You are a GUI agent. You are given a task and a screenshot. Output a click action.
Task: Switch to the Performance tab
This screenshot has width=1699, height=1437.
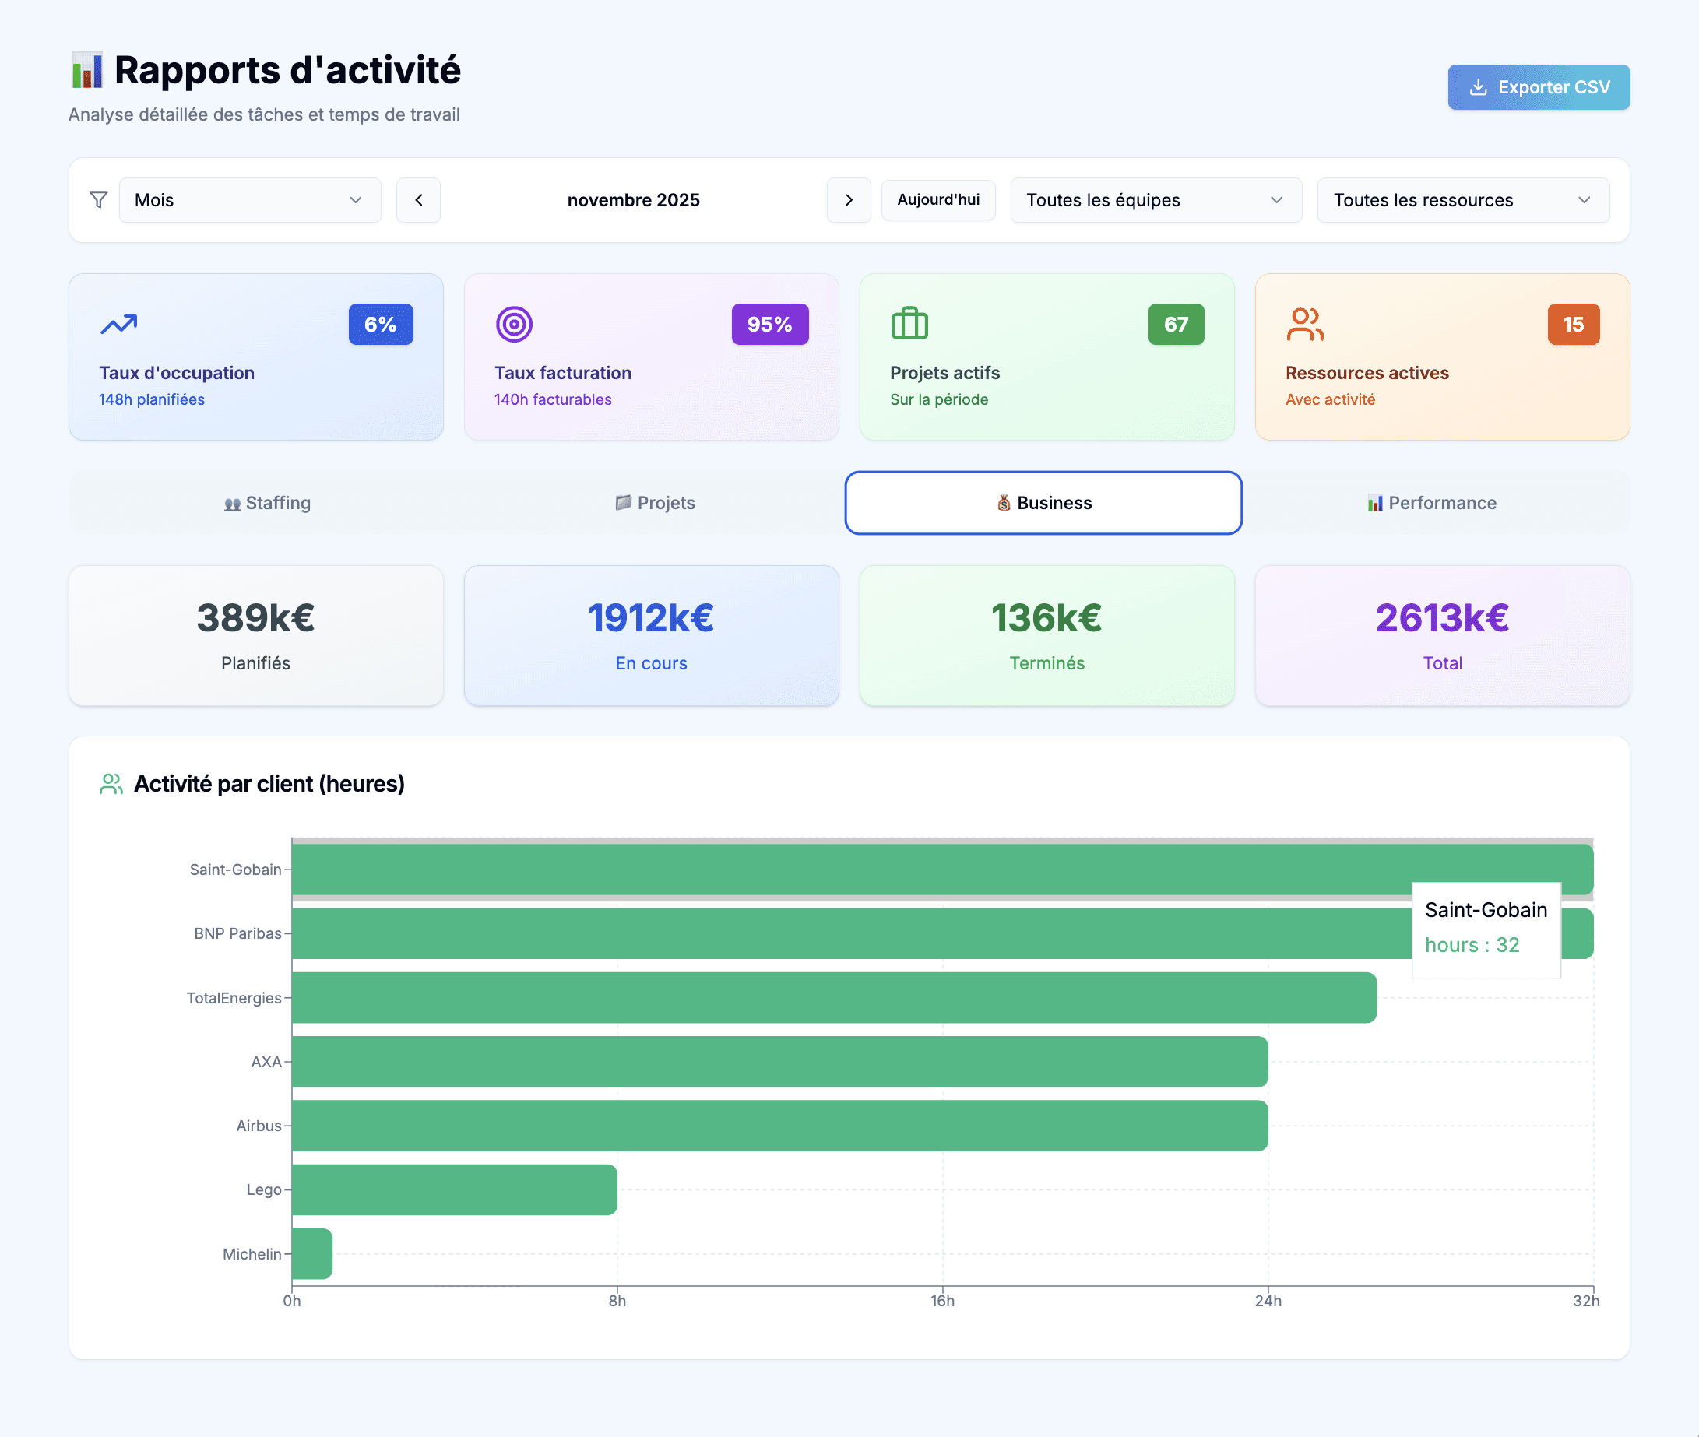point(1432,503)
